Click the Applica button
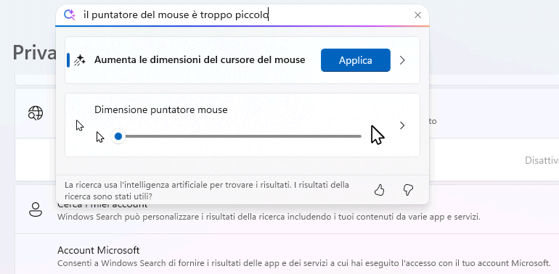 356,60
